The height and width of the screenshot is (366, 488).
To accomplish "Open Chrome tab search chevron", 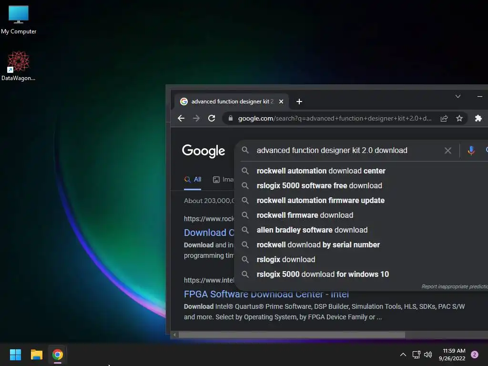I will pos(458,96).
